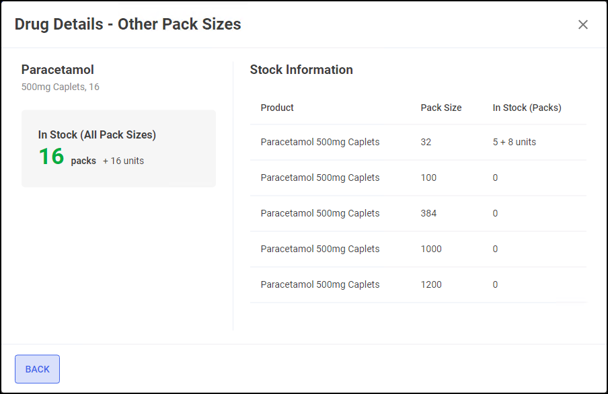Click the 384 pack size value

pos(428,213)
